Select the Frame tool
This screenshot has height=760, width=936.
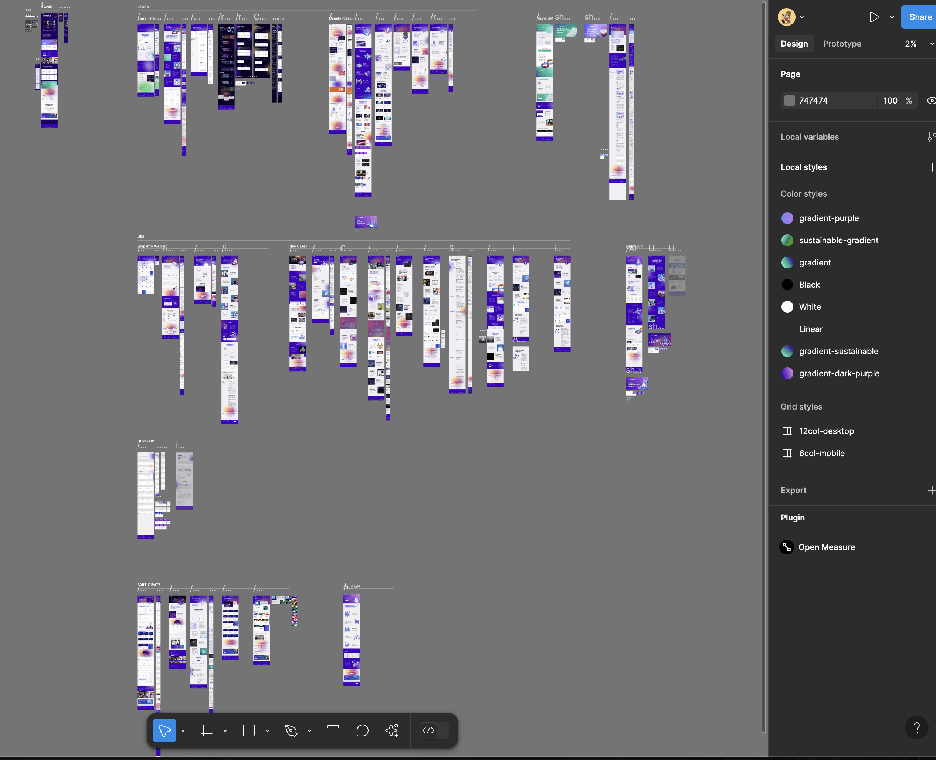click(207, 730)
